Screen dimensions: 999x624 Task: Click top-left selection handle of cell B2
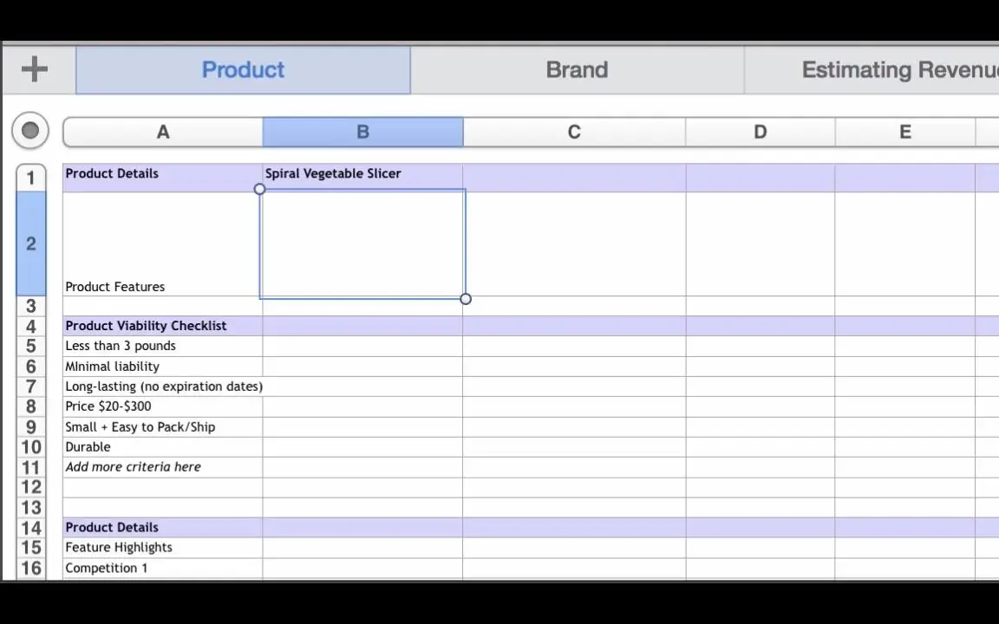[x=259, y=189]
